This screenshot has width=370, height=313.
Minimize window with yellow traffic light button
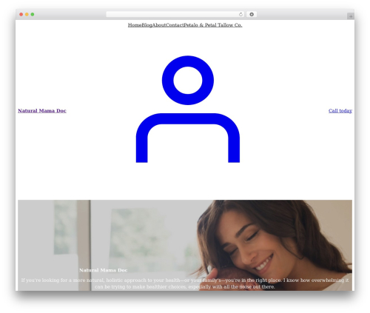[27, 15]
